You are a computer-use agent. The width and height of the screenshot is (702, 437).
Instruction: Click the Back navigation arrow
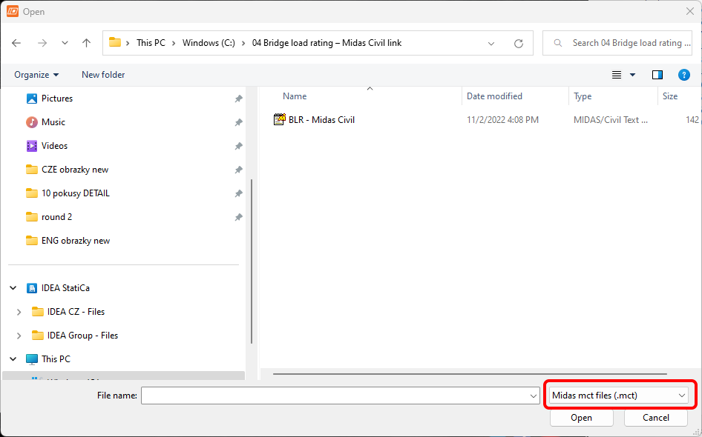[x=16, y=43]
